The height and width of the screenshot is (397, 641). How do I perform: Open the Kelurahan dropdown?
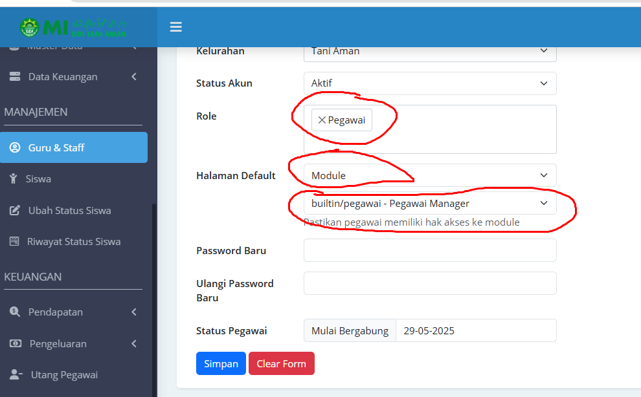pos(429,51)
